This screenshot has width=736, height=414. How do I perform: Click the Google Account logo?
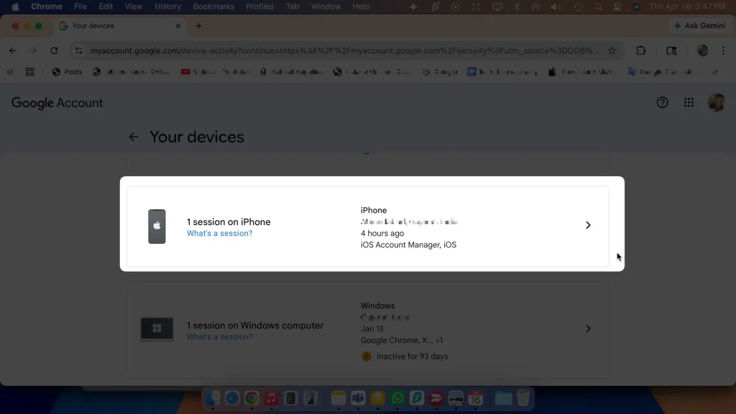tap(57, 103)
